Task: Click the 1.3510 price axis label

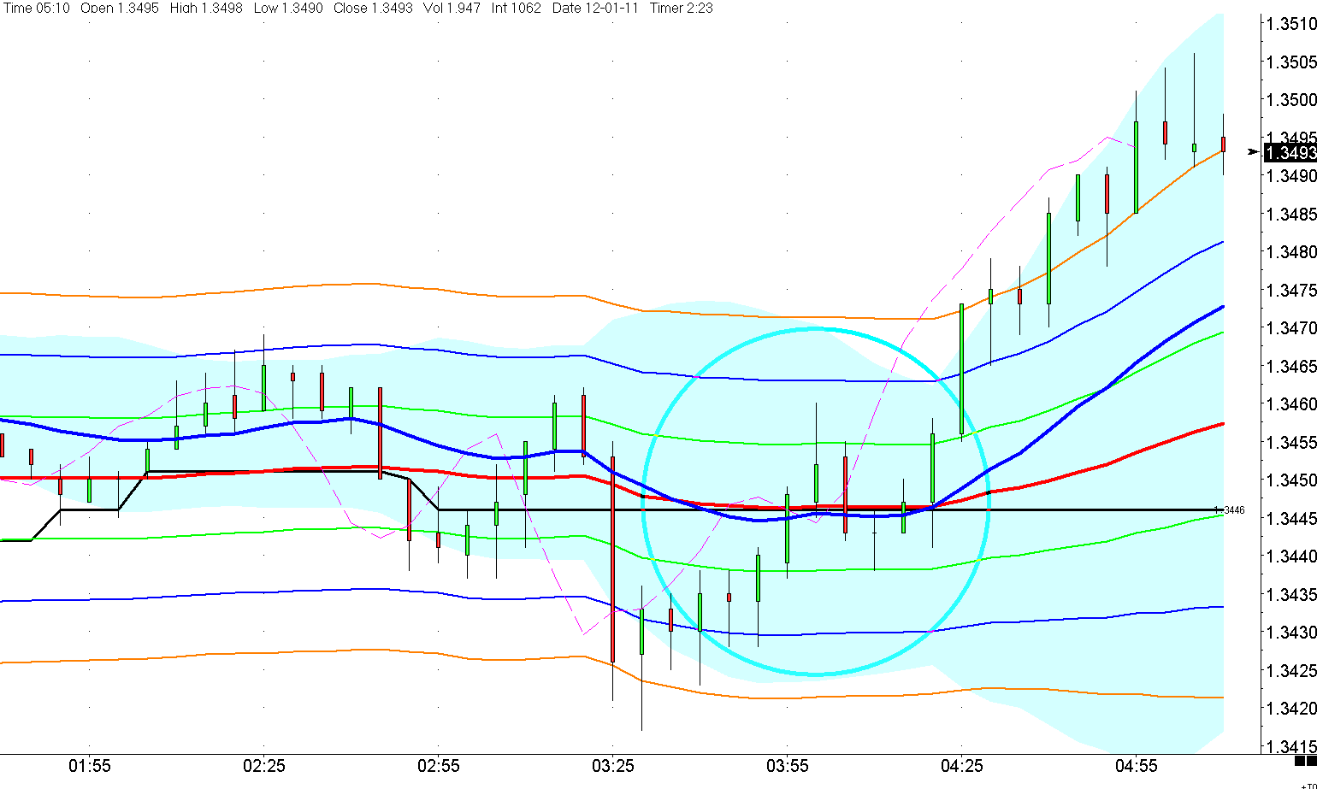Action: click(1291, 24)
